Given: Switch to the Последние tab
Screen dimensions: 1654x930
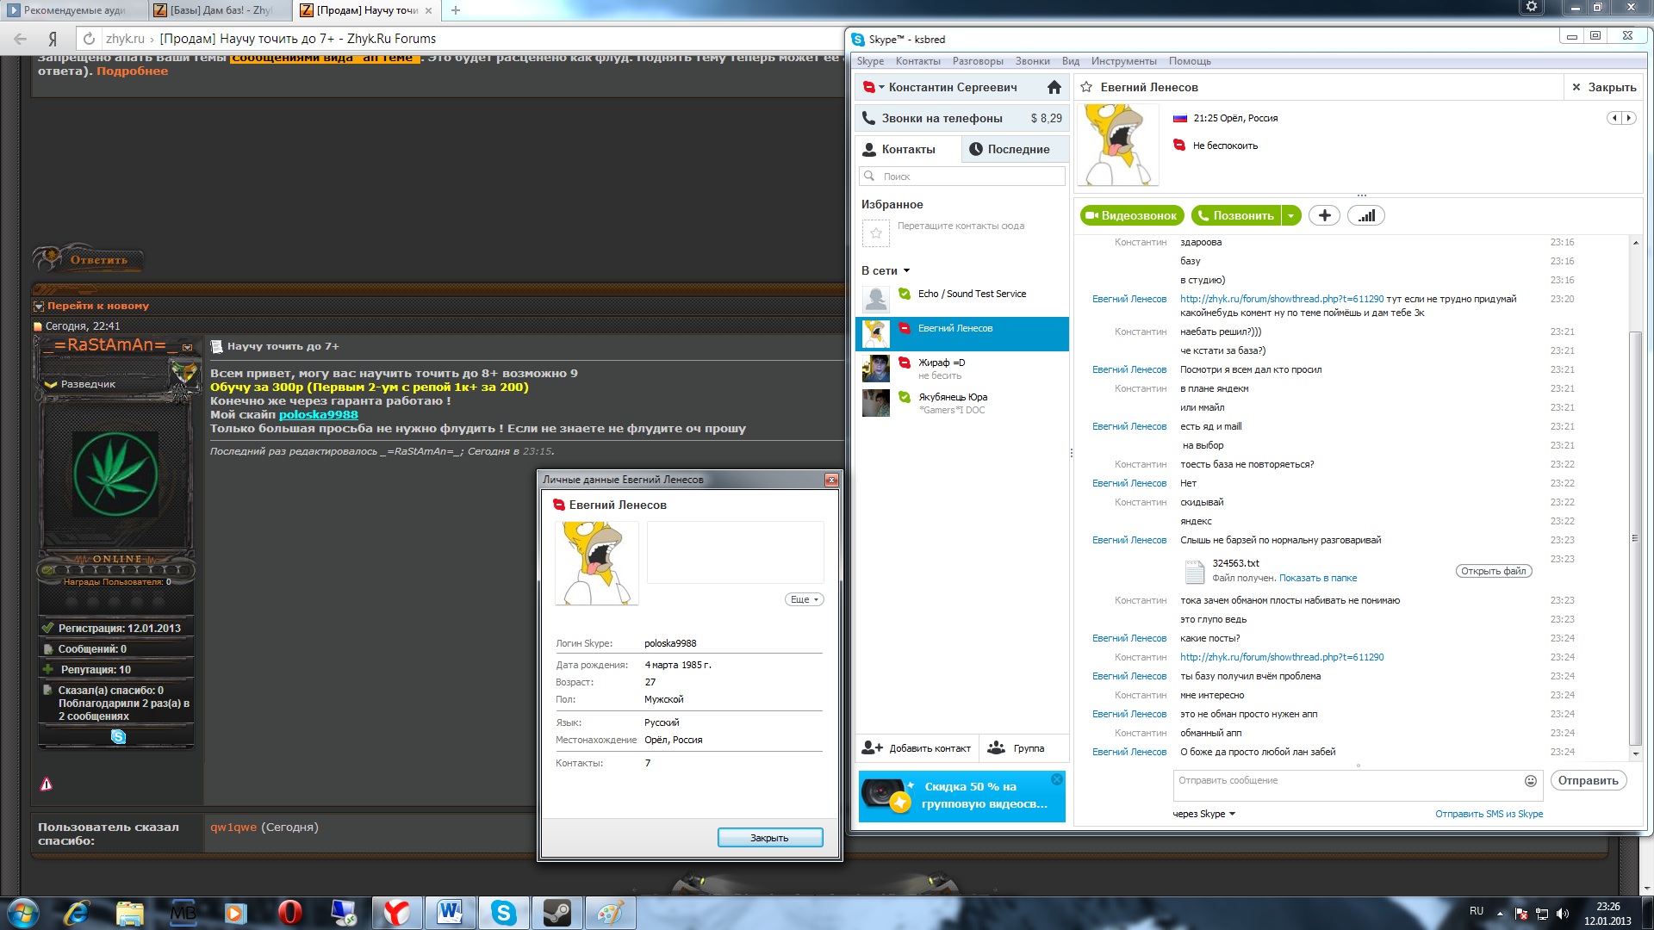Looking at the screenshot, I should pos(1017,149).
